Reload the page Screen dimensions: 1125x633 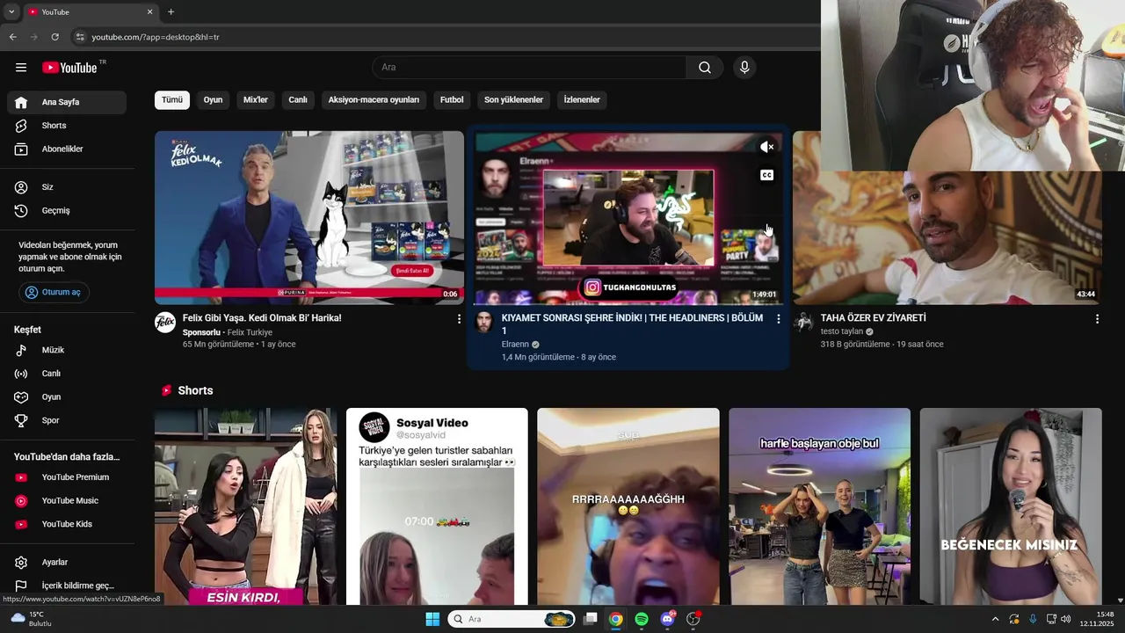click(54, 37)
